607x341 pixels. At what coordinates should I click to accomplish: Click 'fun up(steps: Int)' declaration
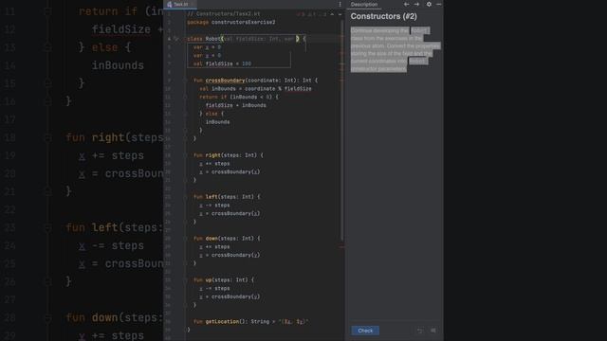click(224, 280)
